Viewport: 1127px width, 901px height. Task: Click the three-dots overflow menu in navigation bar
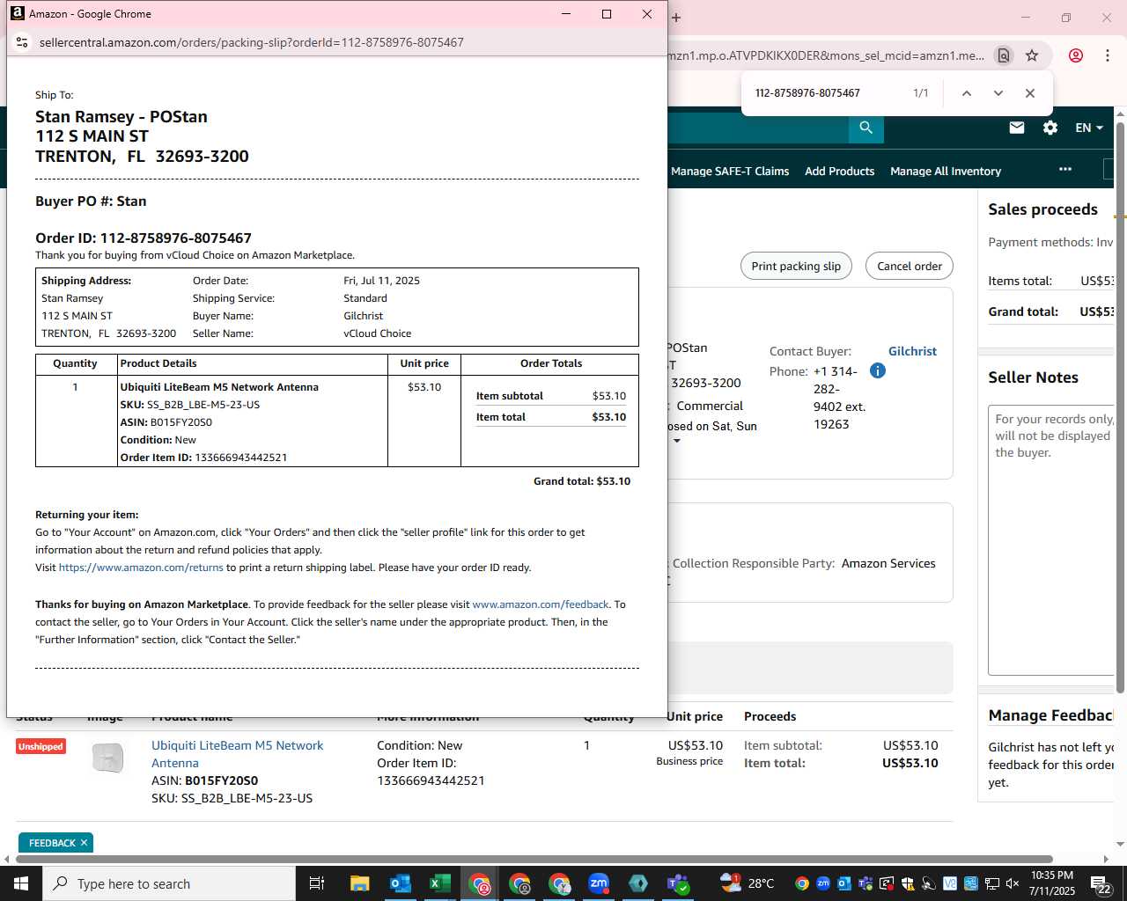1065,169
